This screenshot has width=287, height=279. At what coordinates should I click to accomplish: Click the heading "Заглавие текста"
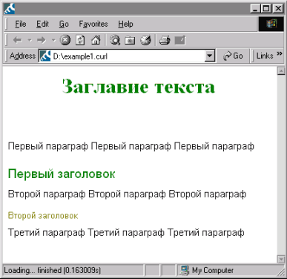139,87
